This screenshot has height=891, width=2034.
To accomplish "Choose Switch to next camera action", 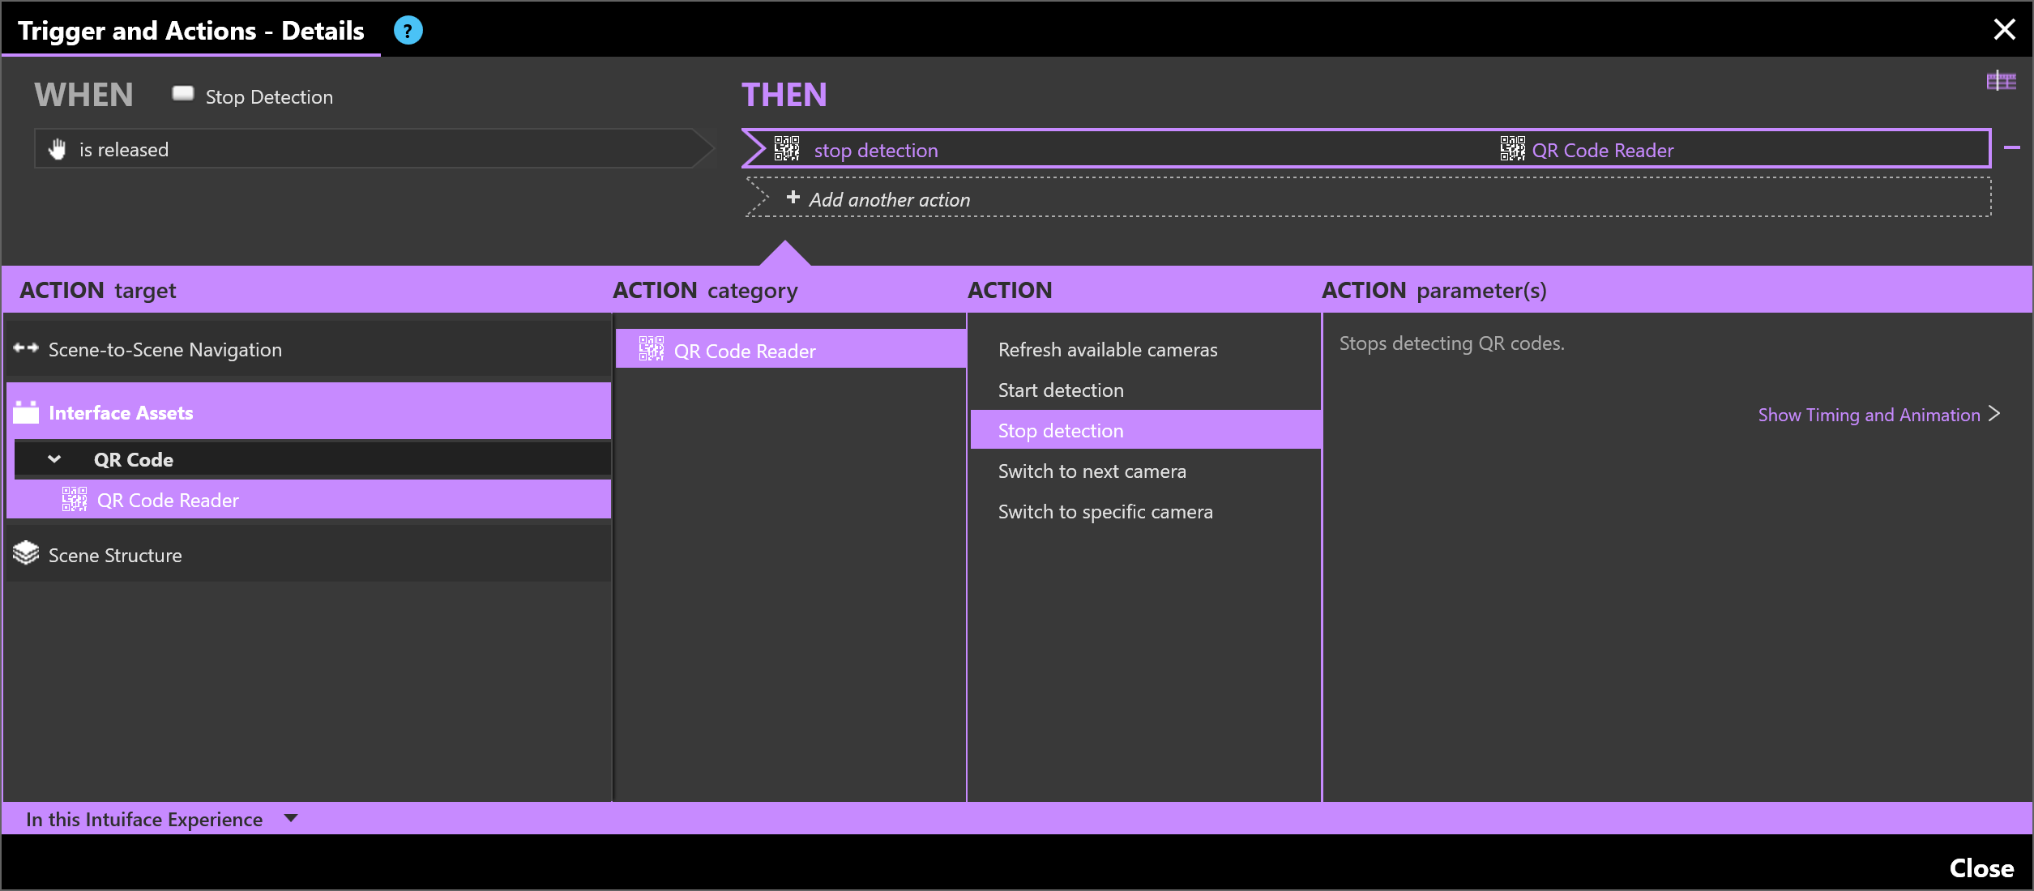I will pyautogui.click(x=1145, y=471).
